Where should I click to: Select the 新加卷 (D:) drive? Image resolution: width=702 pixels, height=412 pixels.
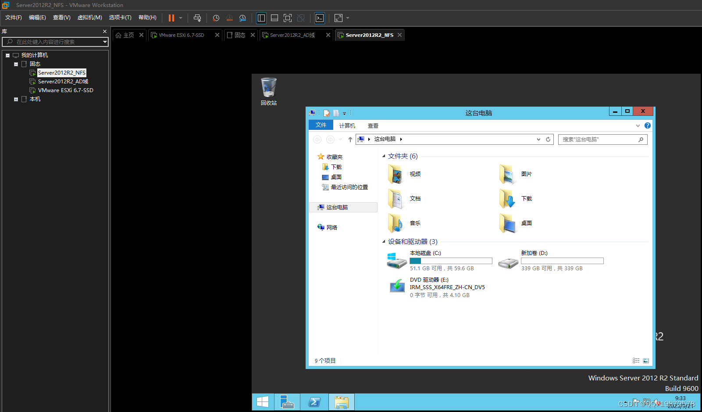tap(551, 261)
